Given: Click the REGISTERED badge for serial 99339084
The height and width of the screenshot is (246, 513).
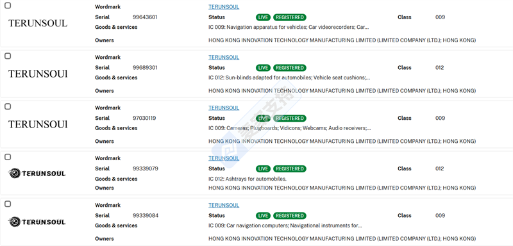Looking at the screenshot, I should point(290,216).
